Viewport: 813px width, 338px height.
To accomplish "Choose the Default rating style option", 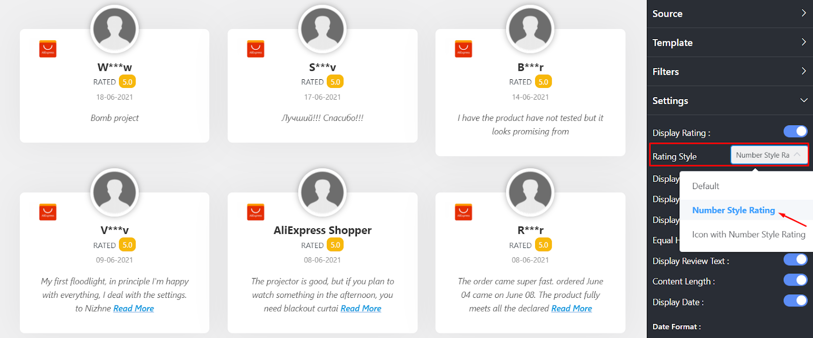I will click(x=706, y=186).
